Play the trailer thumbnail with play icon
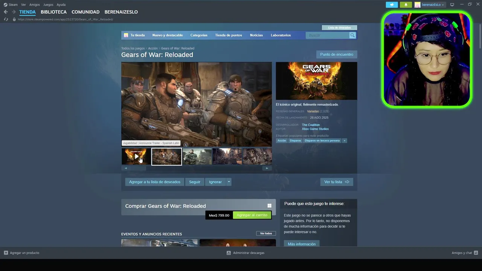Image resolution: width=482 pixels, height=271 pixels. [136, 157]
